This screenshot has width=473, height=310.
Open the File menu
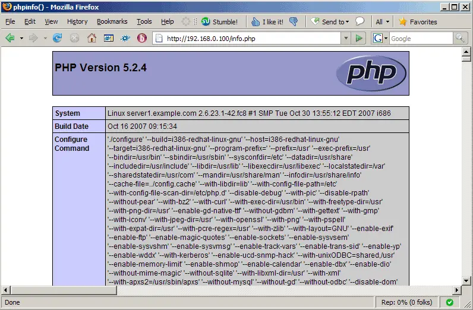[10, 21]
